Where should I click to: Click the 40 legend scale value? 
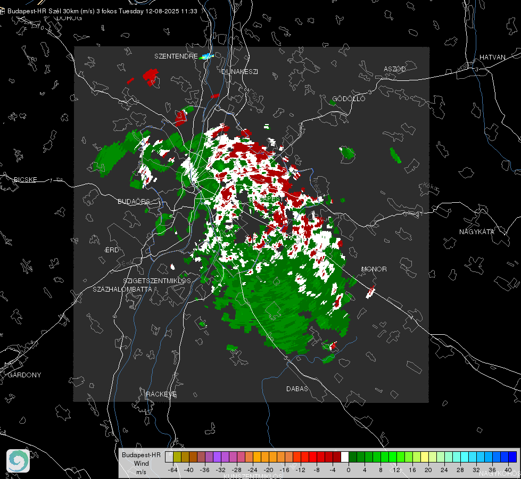tap(508, 470)
